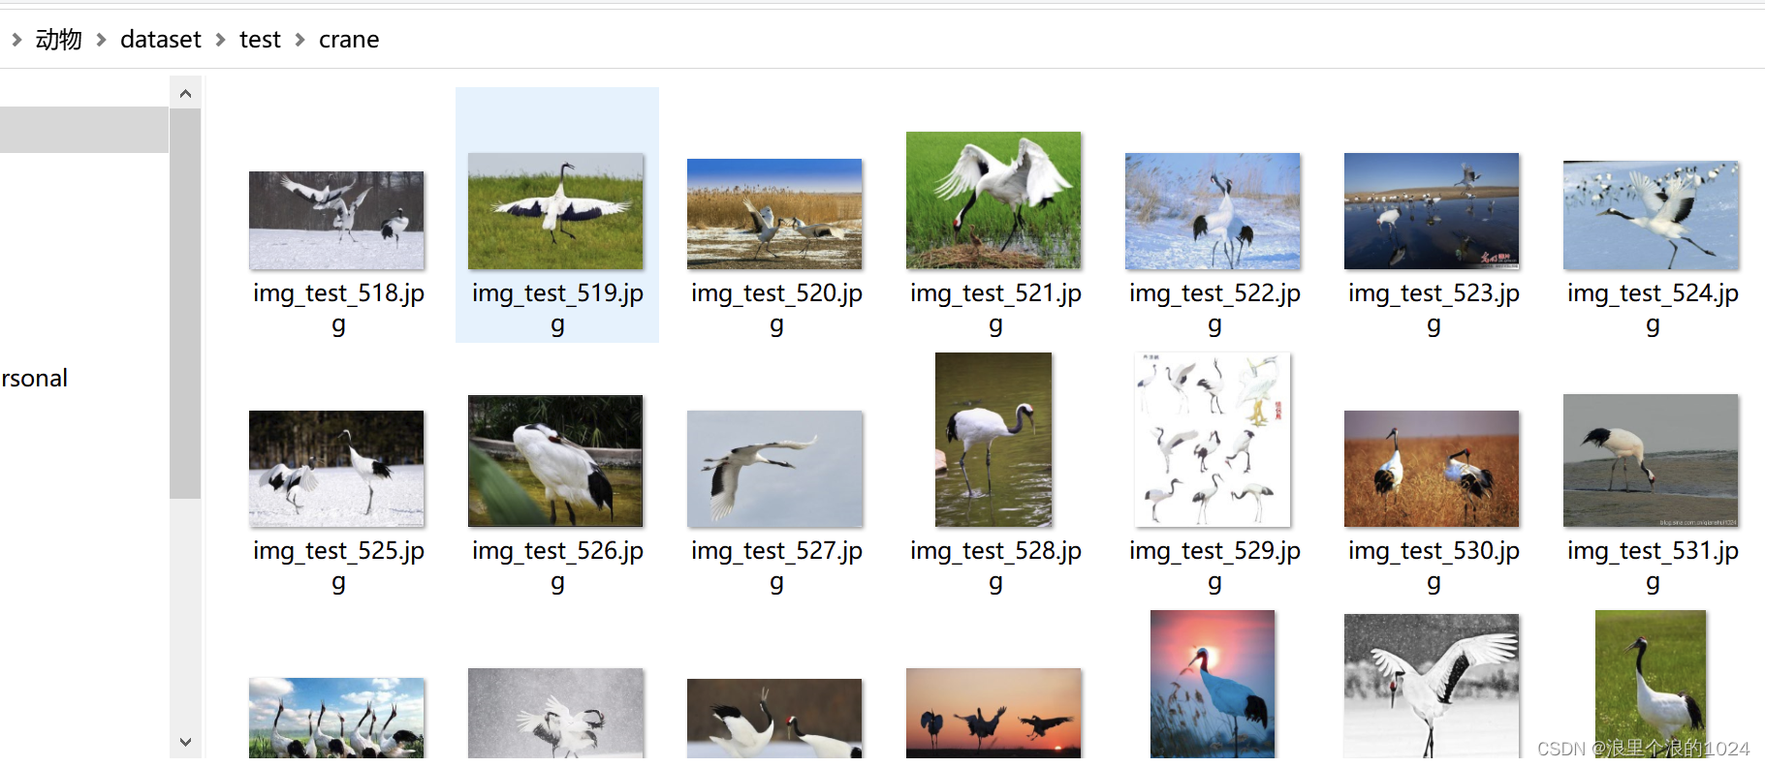Expand chevron between 动物 and dataset
Viewport: 1765px width, 767px height.
pos(101,40)
